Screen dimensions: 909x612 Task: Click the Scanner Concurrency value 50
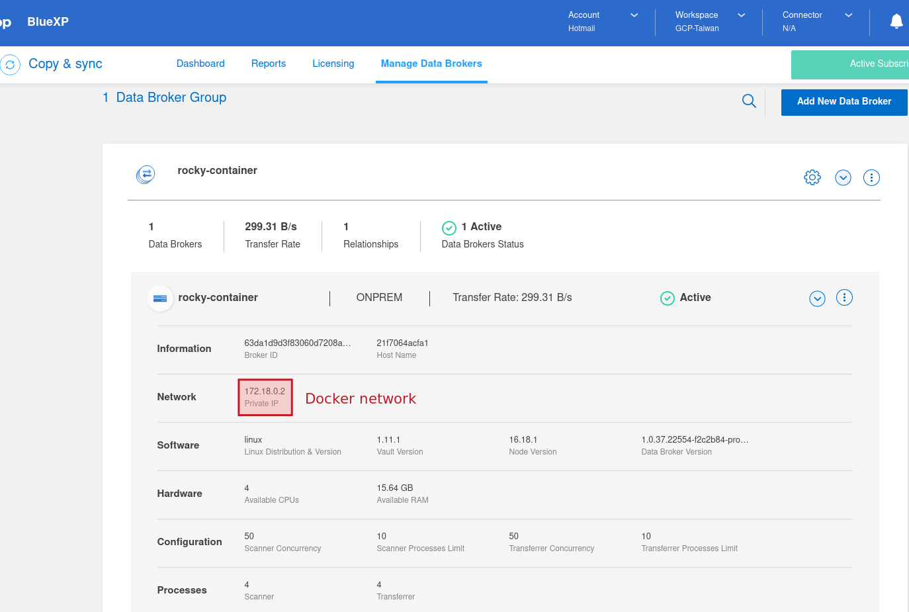coord(249,536)
